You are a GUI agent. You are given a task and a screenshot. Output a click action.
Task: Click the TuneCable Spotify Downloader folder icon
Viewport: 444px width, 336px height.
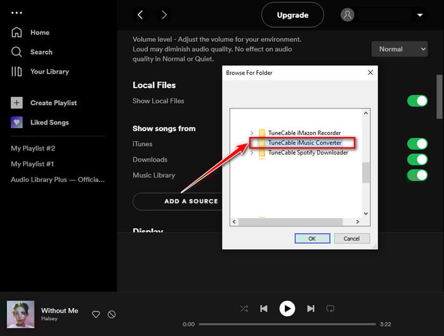click(x=262, y=153)
